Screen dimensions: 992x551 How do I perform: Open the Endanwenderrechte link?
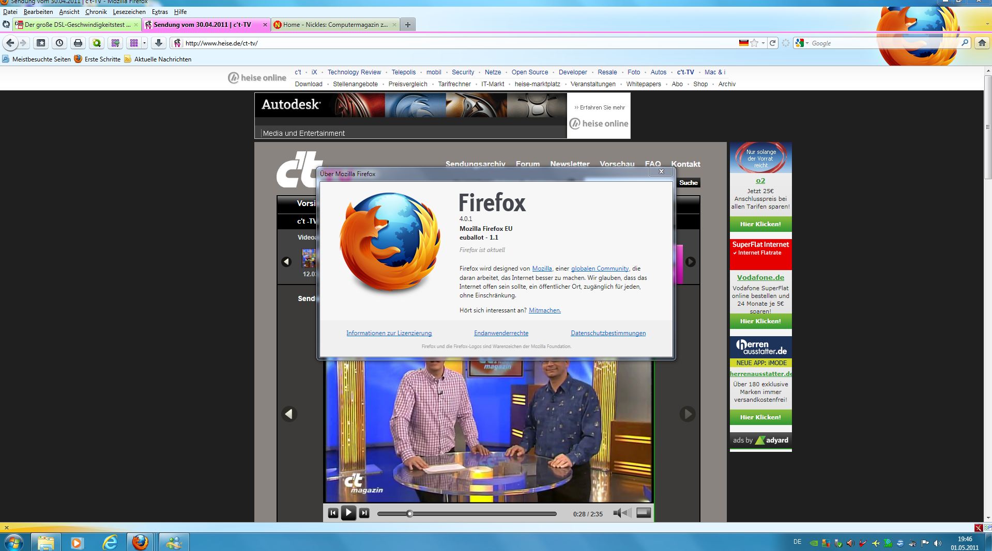point(501,333)
